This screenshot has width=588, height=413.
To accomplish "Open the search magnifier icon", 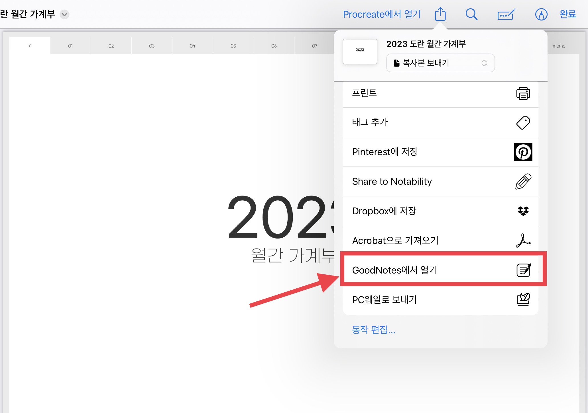I will point(471,14).
